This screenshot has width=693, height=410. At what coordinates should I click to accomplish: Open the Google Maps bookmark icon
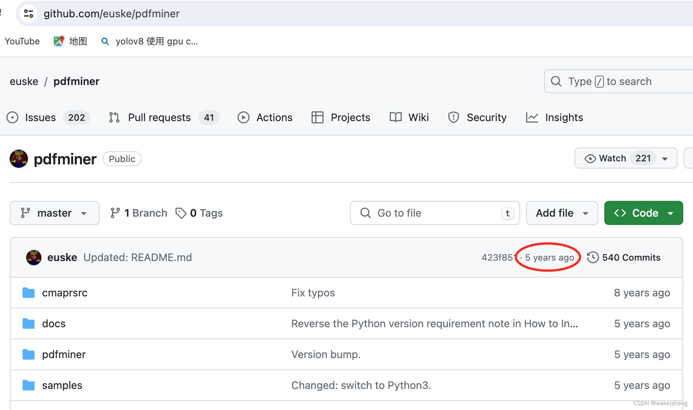[x=59, y=41]
